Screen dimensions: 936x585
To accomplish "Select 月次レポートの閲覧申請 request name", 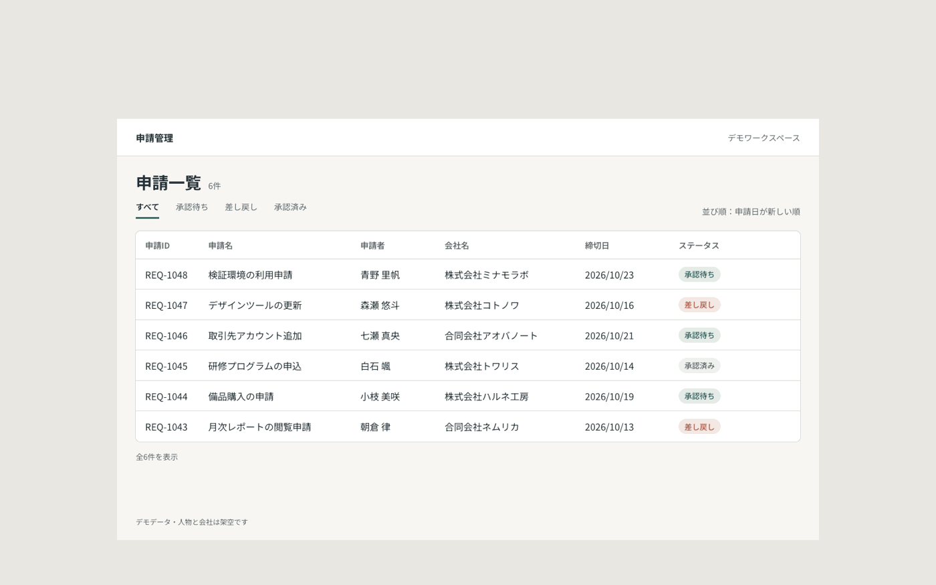I will pos(259,427).
